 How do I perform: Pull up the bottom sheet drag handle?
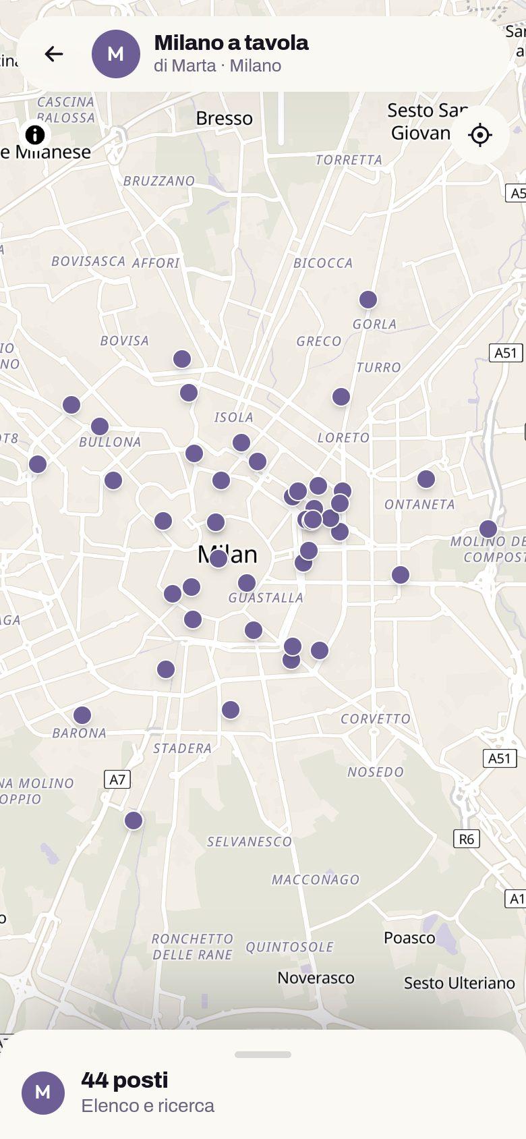pos(263,1055)
